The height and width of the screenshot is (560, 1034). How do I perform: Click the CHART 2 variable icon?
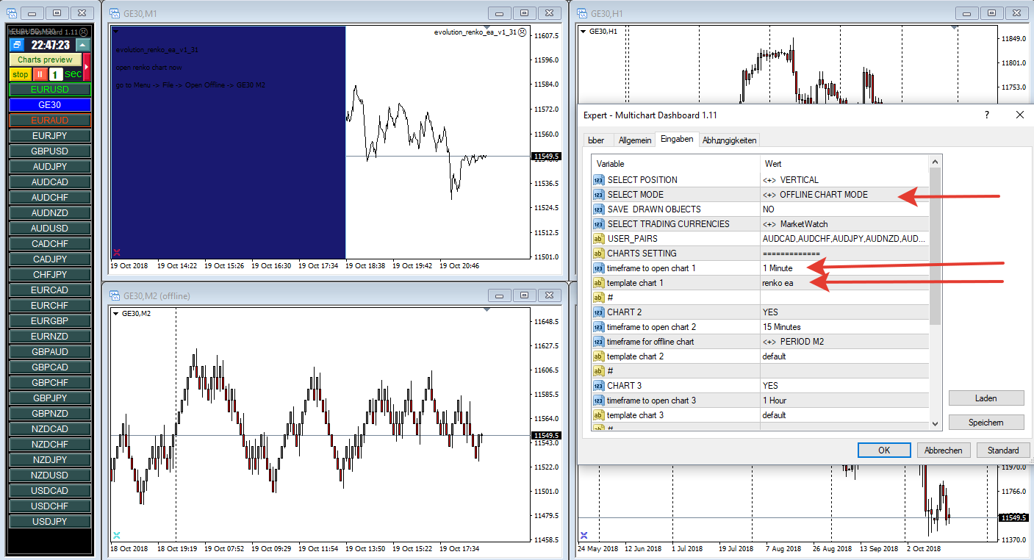coord(598,312)
